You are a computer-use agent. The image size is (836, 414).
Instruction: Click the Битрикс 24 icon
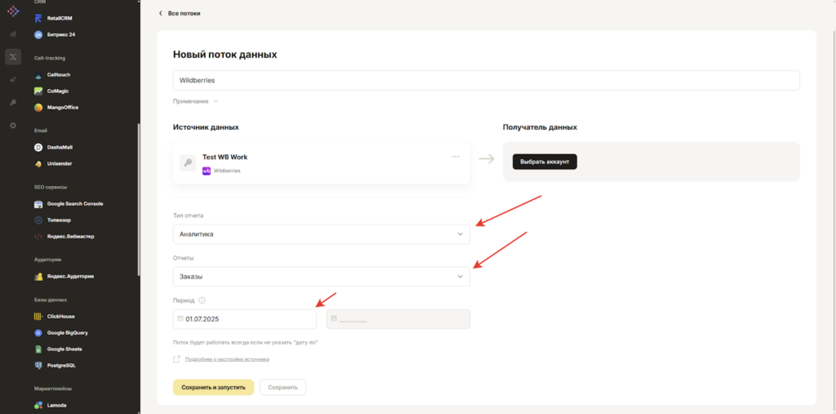click(38, 34)
